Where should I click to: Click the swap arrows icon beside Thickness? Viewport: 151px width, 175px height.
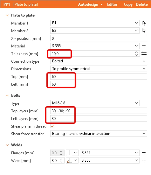tap(144, 53)
